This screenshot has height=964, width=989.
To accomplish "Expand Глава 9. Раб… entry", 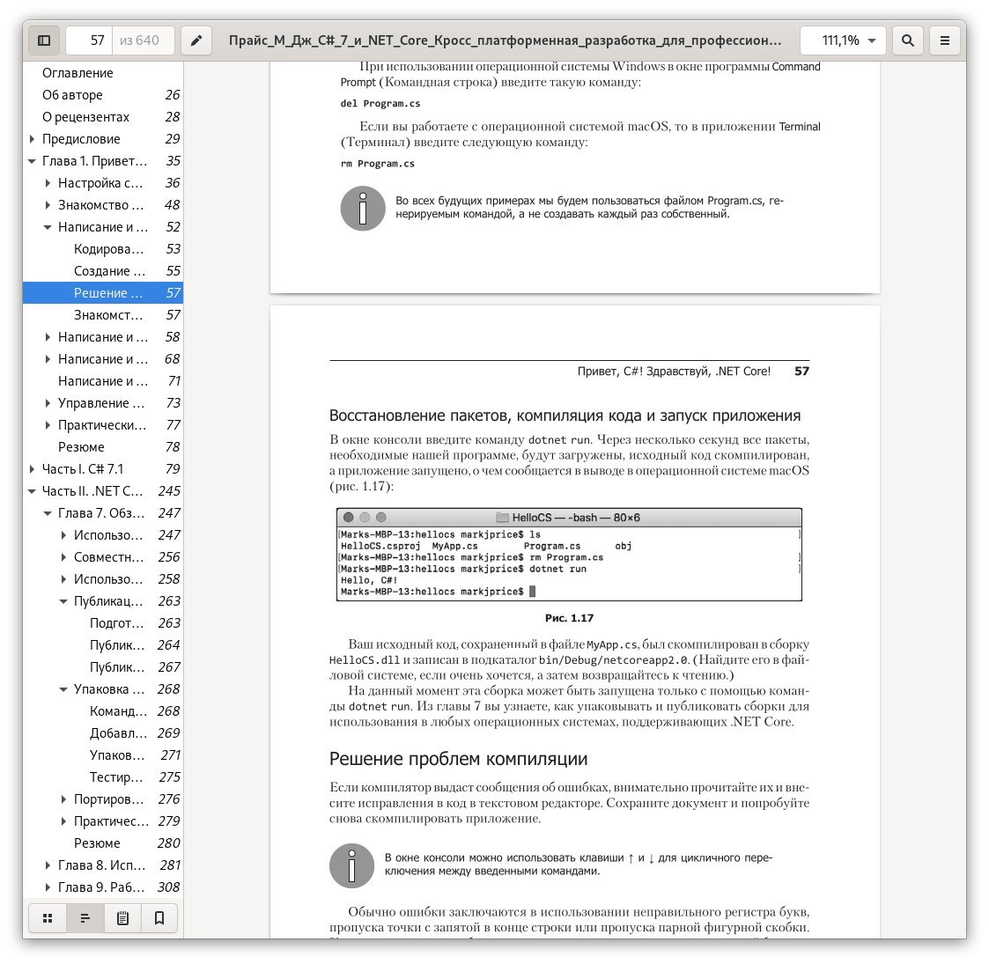I will (48, 887).
